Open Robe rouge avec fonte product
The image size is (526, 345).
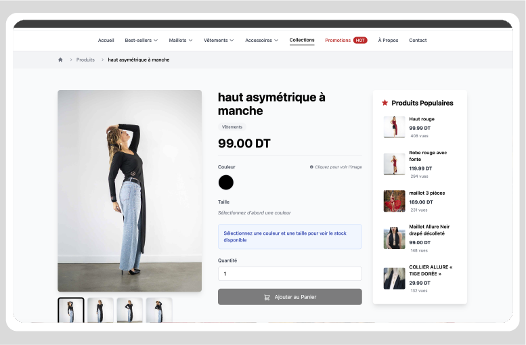(x=428, y=156)
